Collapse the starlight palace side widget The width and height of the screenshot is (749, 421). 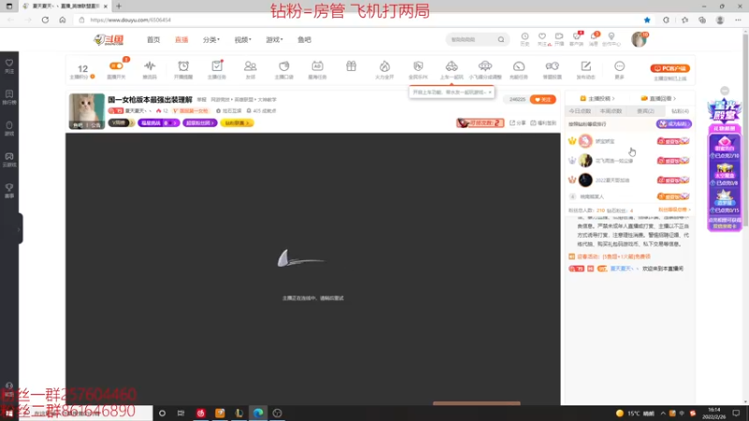coord(725,91)
